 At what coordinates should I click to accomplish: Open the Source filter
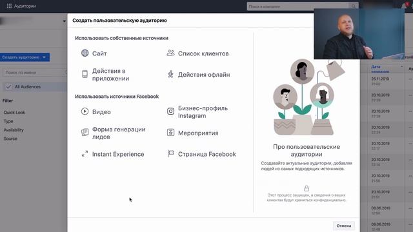coord(10,139)
